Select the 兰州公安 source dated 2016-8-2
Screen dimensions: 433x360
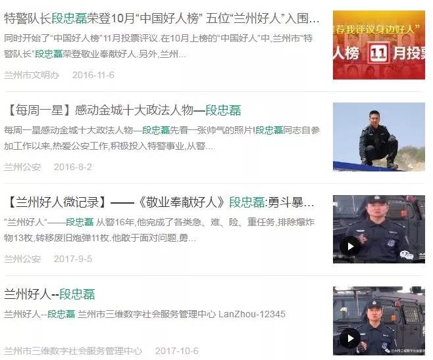tap(22, 167)
